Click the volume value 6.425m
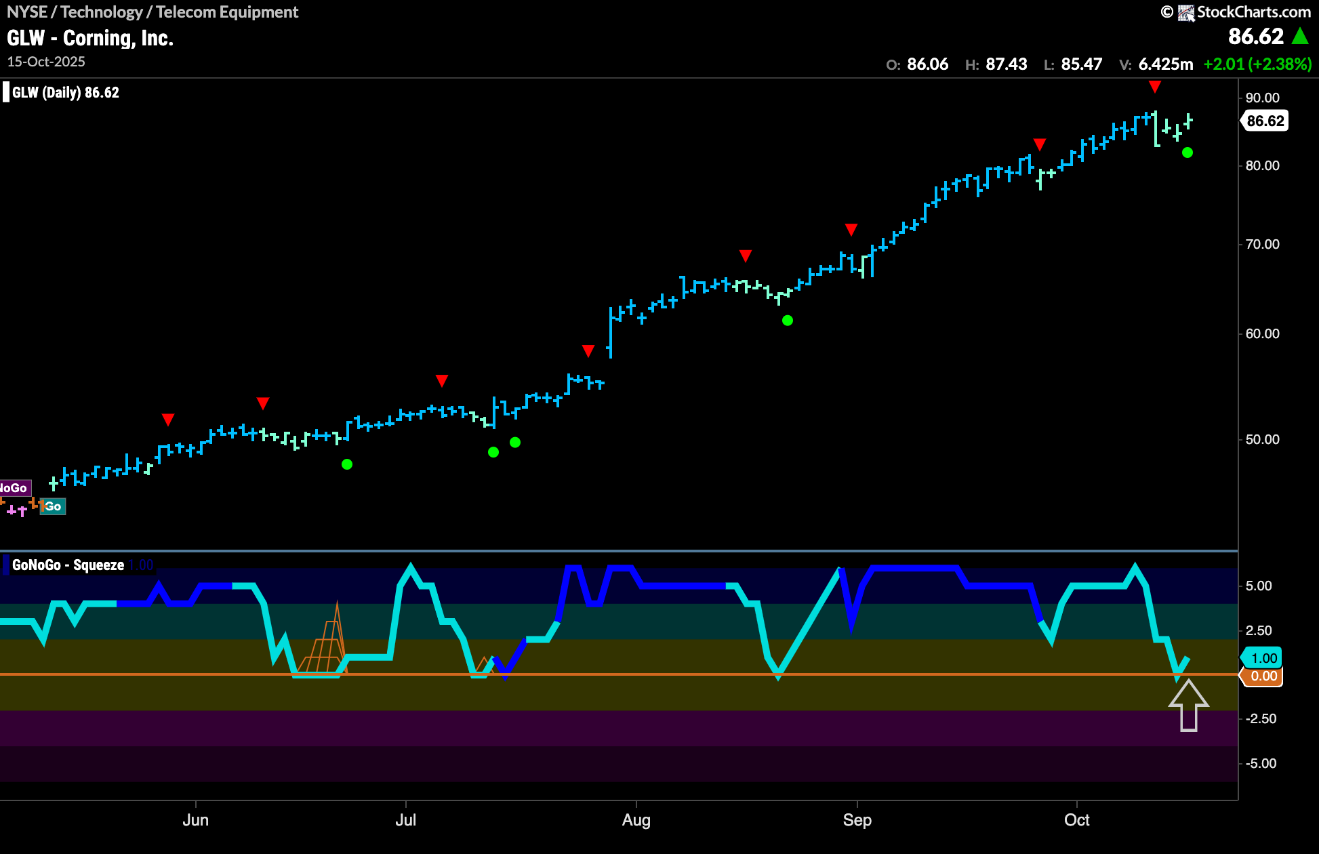 tap(1164, 64)
